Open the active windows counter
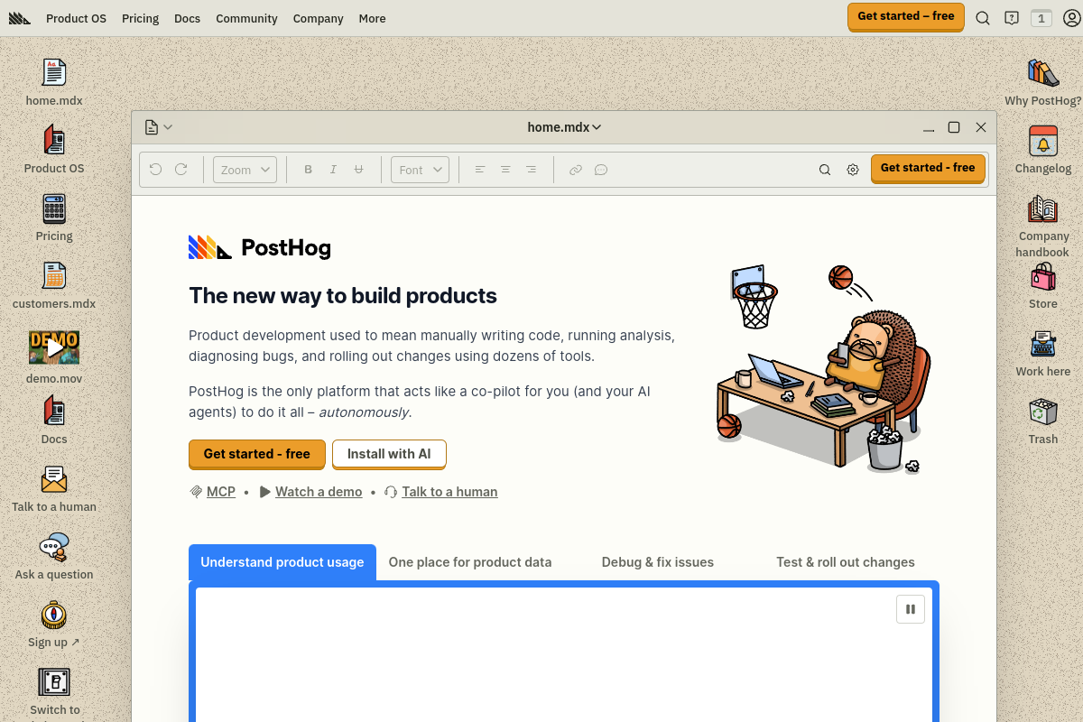Viewport: 1083px width, 722px height. click(1041, 18)
